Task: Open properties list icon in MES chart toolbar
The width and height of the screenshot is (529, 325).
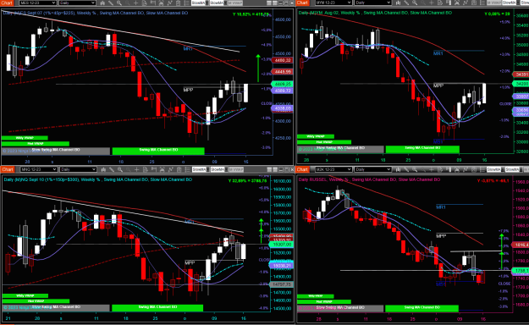Action: click(x=186, y=3)
